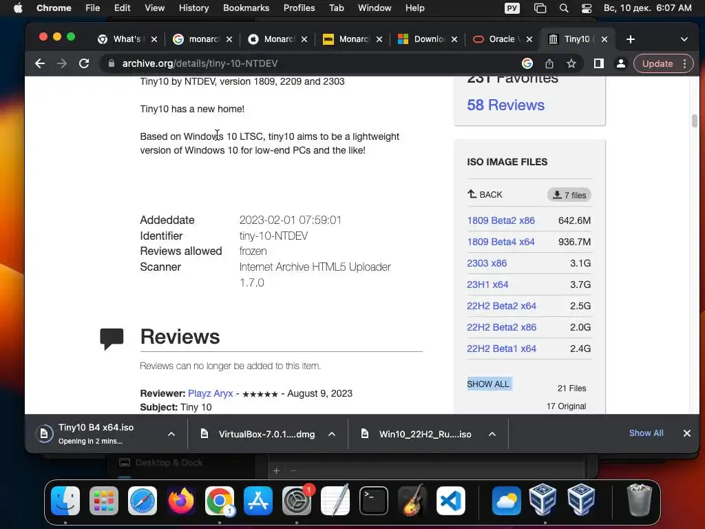
Task: Open System Settings from the Dock
Action: 297,501
